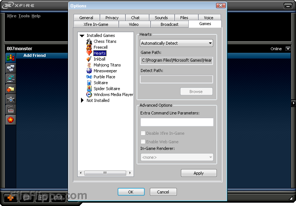This screenshot has width=296, height=206.
Task: Switch to the Xfire In-Game tab
Action: coord(96,24)
